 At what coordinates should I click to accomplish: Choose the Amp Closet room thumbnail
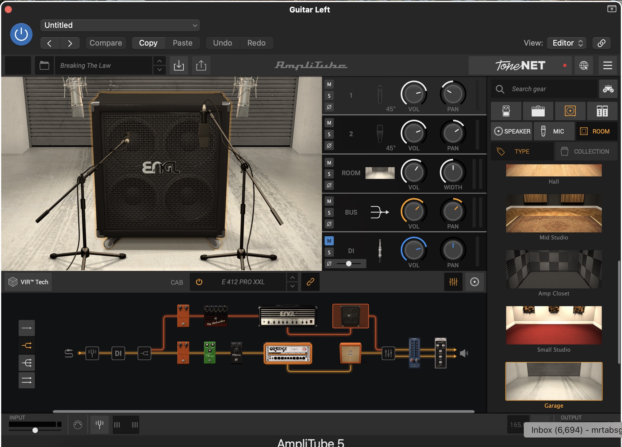554,269
